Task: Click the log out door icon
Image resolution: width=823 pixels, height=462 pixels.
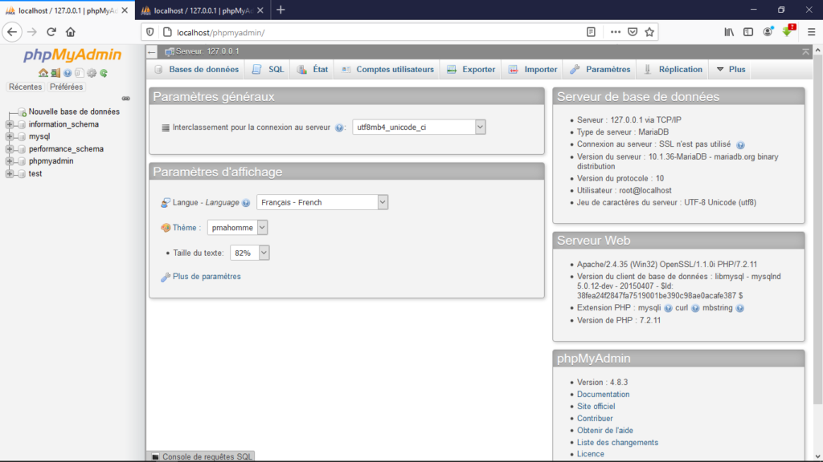Action: 55,73
